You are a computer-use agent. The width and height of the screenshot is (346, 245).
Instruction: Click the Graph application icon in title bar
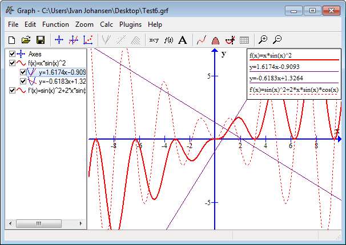click(10, 10)
